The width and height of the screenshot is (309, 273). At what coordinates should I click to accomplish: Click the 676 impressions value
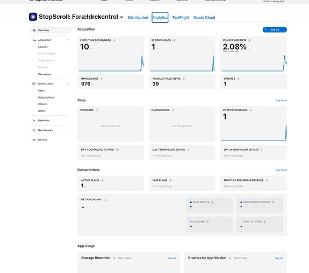pyautogui.click(x=86, y=84)
